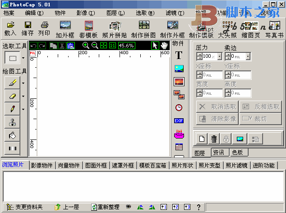
Task: Open the 柔边 soft edge dropdown arrow
Action: click(248, 56)
